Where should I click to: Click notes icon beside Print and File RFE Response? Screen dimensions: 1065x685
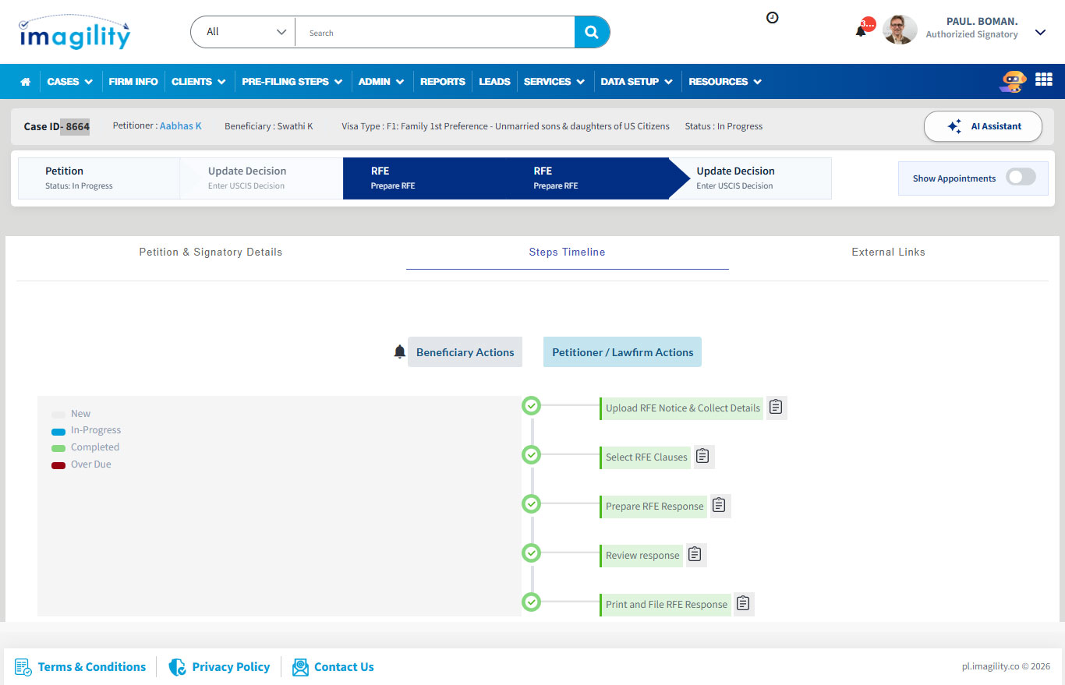click(x=743, y=604)
